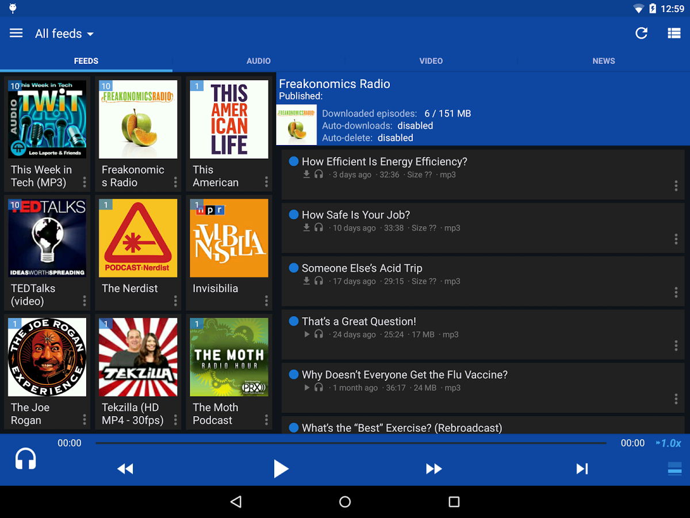Screen dimensions: 690x518
Task: Fast forward with the skip-forward button
Action: pos(434,469)
